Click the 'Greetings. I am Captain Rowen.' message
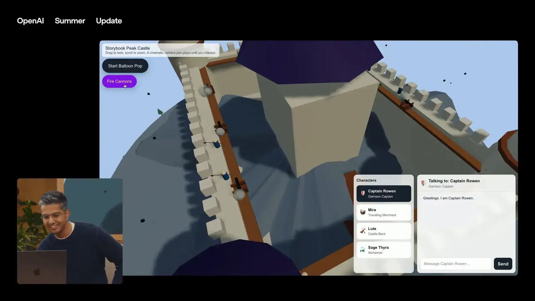The height and width of the screenshot is (301, 535). pyautogui.click(x=448, y=198)
